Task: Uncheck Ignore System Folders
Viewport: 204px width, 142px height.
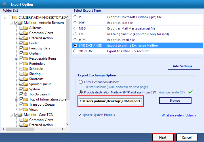Action: pos(79,115)
